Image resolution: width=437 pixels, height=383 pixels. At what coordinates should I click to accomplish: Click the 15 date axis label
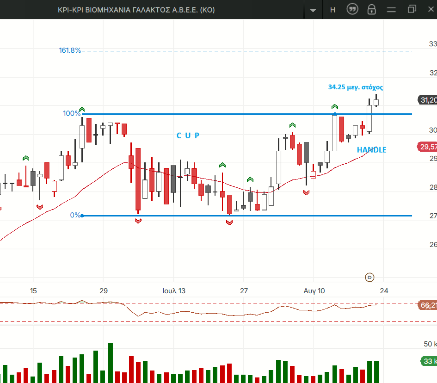pos(33,291)
